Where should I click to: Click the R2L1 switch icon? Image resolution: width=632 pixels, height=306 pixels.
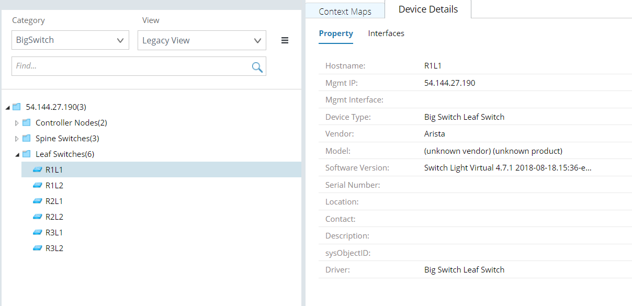pos(37,201)
